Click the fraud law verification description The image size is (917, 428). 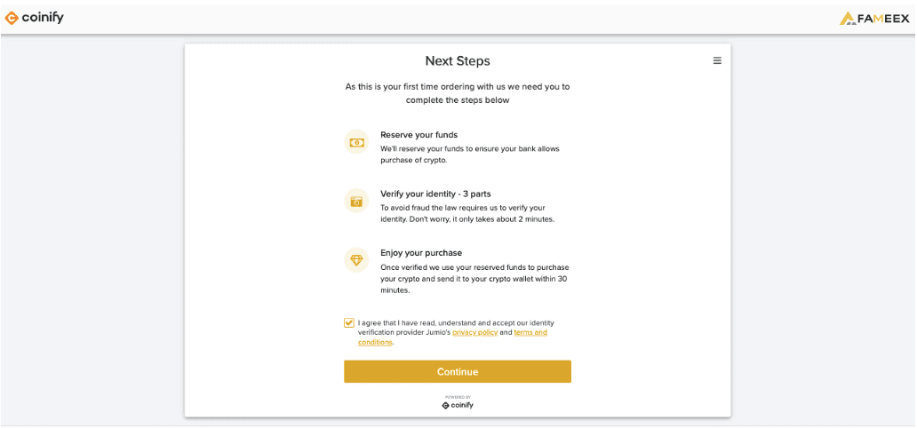click(466, 213)
